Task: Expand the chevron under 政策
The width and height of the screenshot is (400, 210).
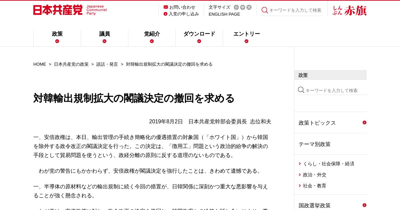Action: tap(57, 41)
